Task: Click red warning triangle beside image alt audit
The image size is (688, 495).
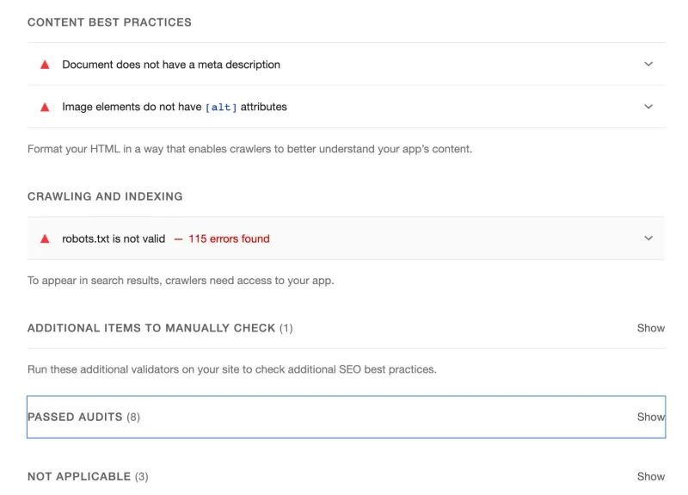Action: [45, 107]
